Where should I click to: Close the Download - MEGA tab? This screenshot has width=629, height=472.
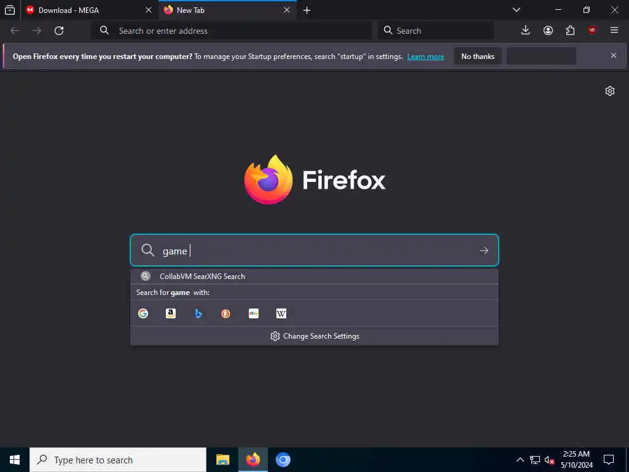[149, 10]
